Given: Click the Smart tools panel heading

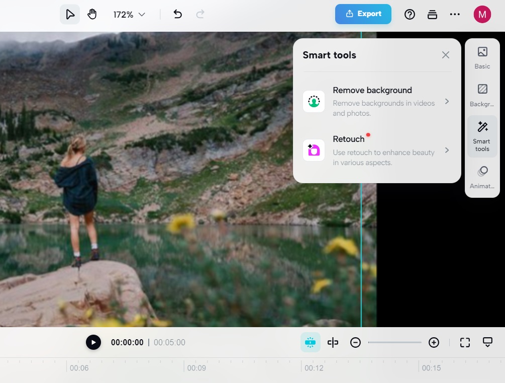Looking at the screenshot, I should (x=329, y=55).
